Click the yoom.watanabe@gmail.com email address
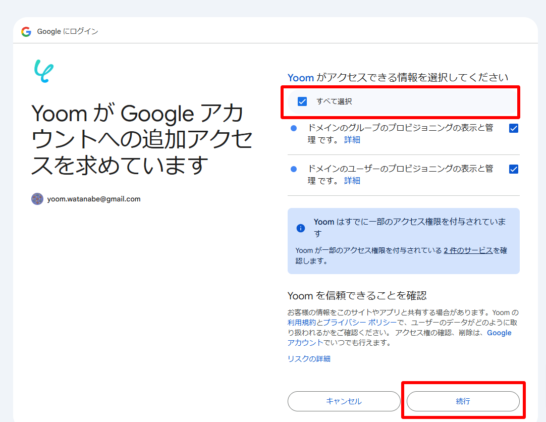The image size is (546, 422). point(94,199)
